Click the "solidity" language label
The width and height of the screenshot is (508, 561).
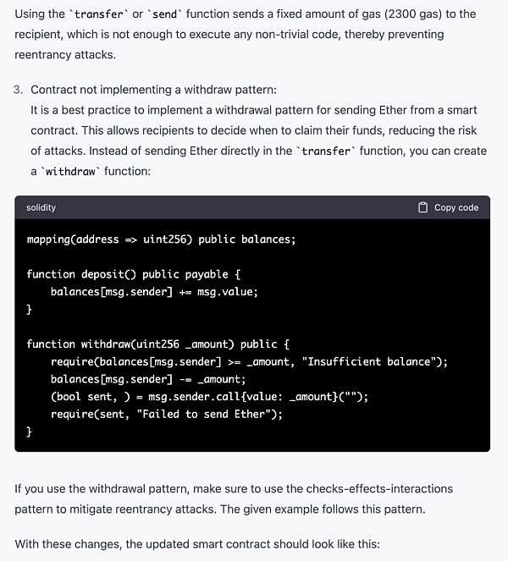(x=41, y=207)
